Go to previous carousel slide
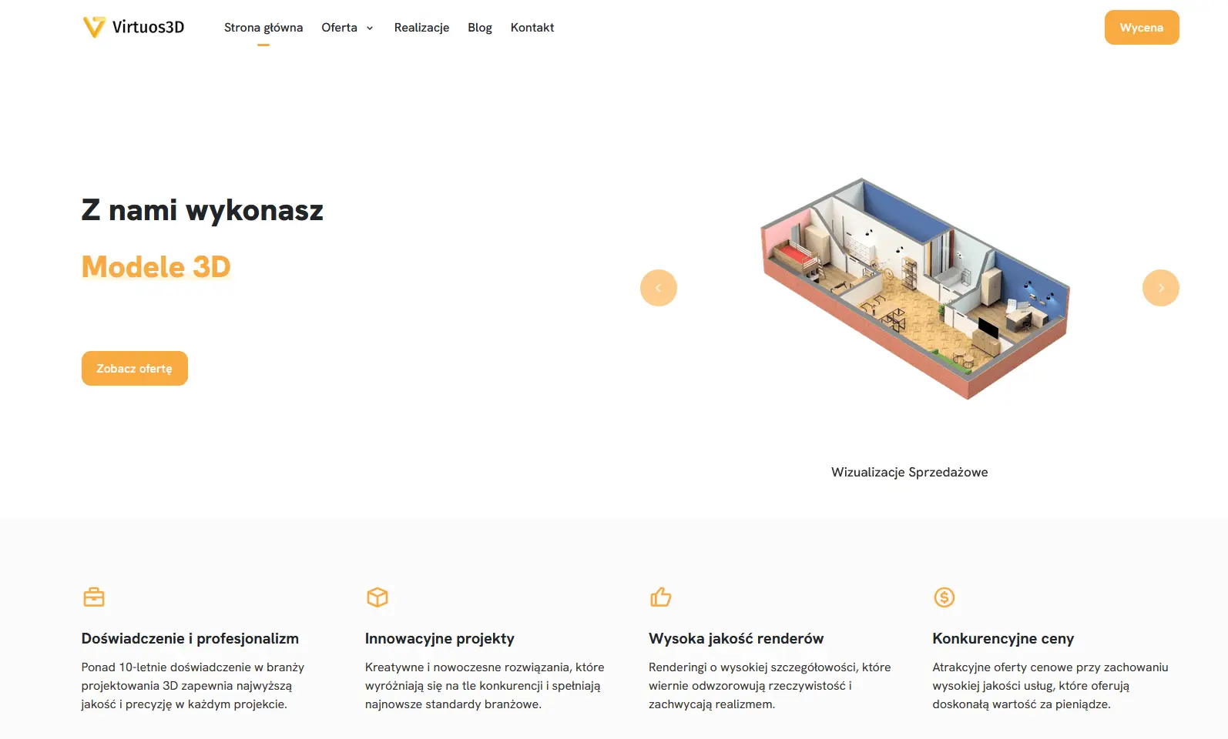This screenshot has height=739, width=1228. pos(659,288)
